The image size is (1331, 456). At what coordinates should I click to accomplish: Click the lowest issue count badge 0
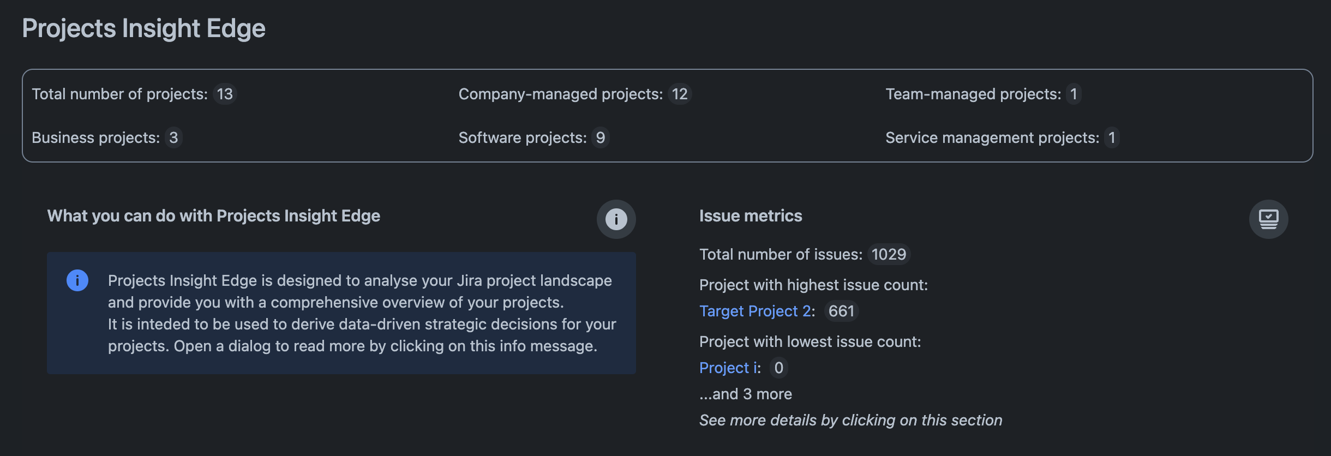click(778, 368)
